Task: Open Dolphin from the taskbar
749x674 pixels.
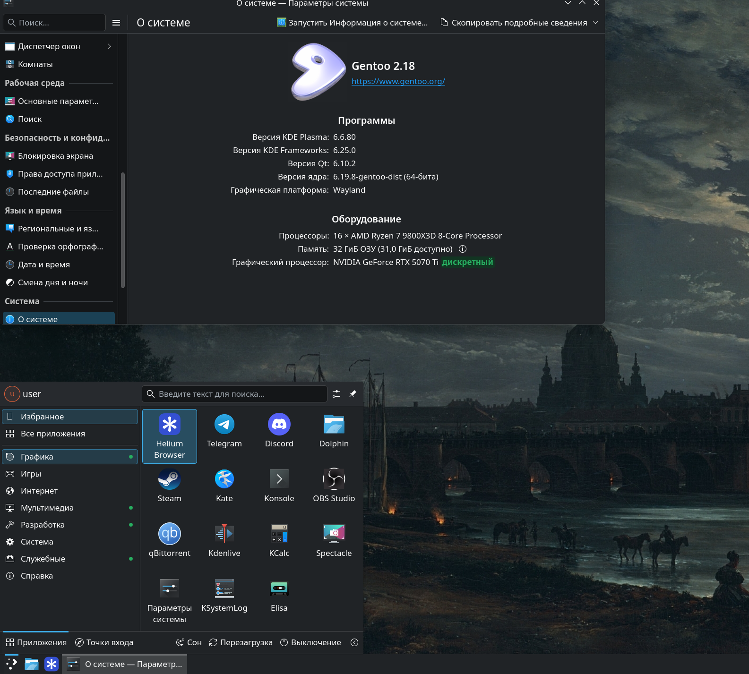Action: 31,664
